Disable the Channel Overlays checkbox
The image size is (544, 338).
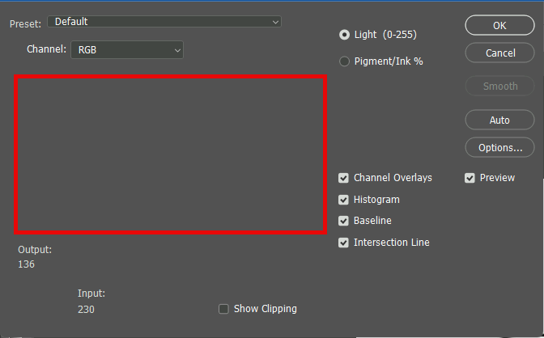click(344, 178)
